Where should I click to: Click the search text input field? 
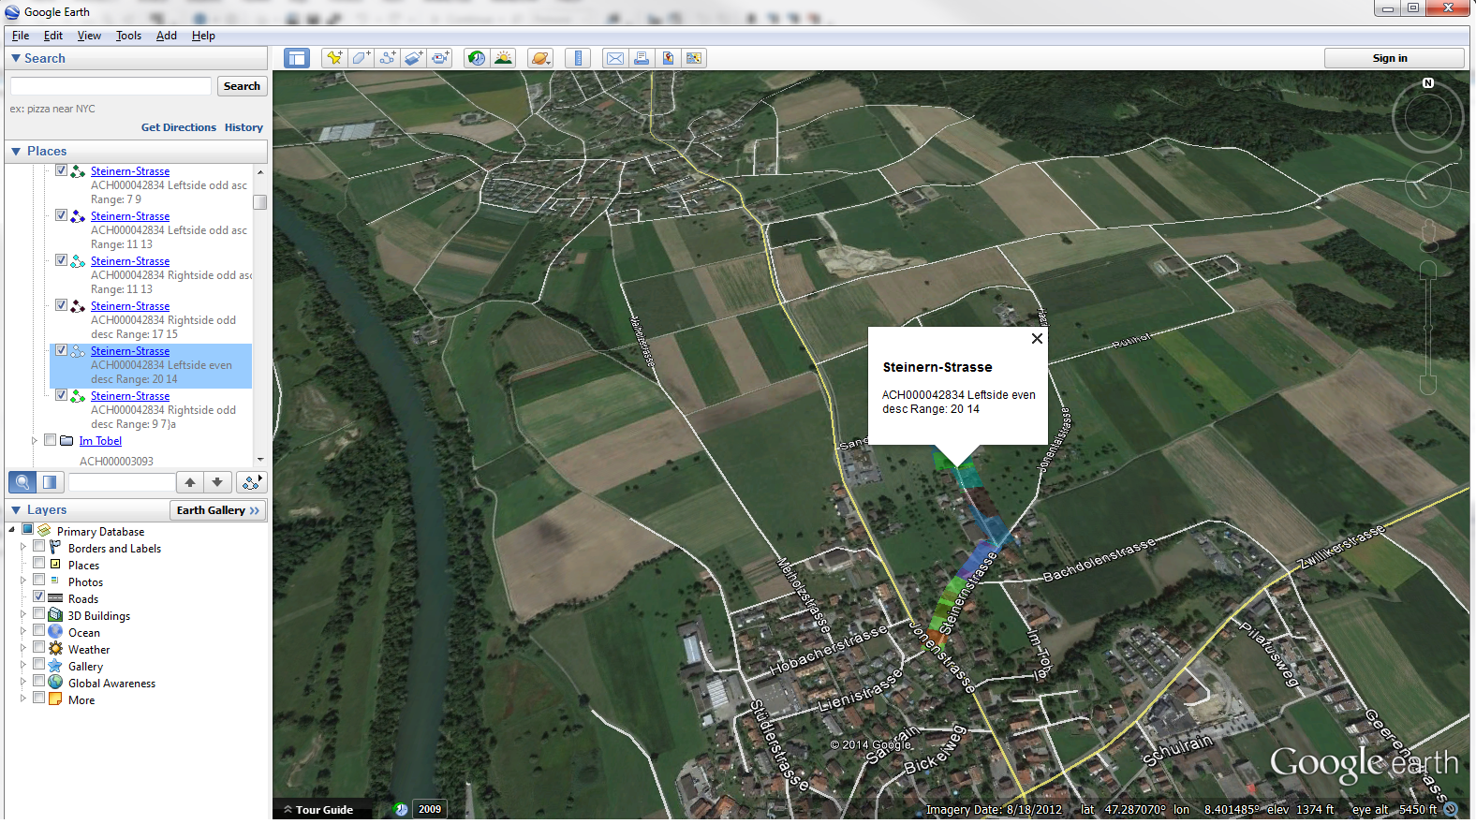pos(111,86)
